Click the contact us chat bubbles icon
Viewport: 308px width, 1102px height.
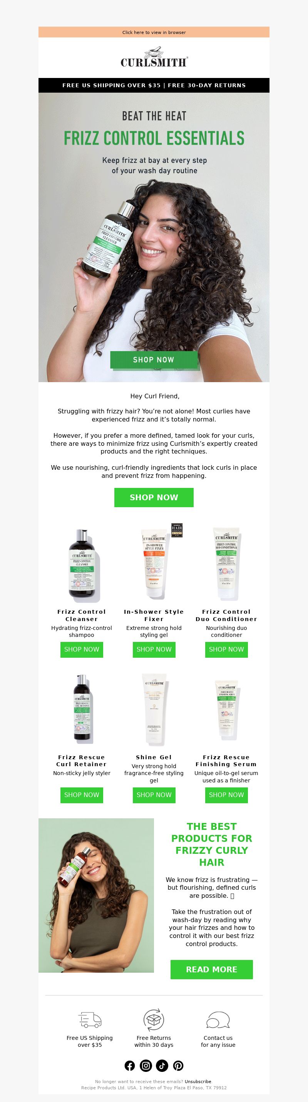click(218, 1020)
